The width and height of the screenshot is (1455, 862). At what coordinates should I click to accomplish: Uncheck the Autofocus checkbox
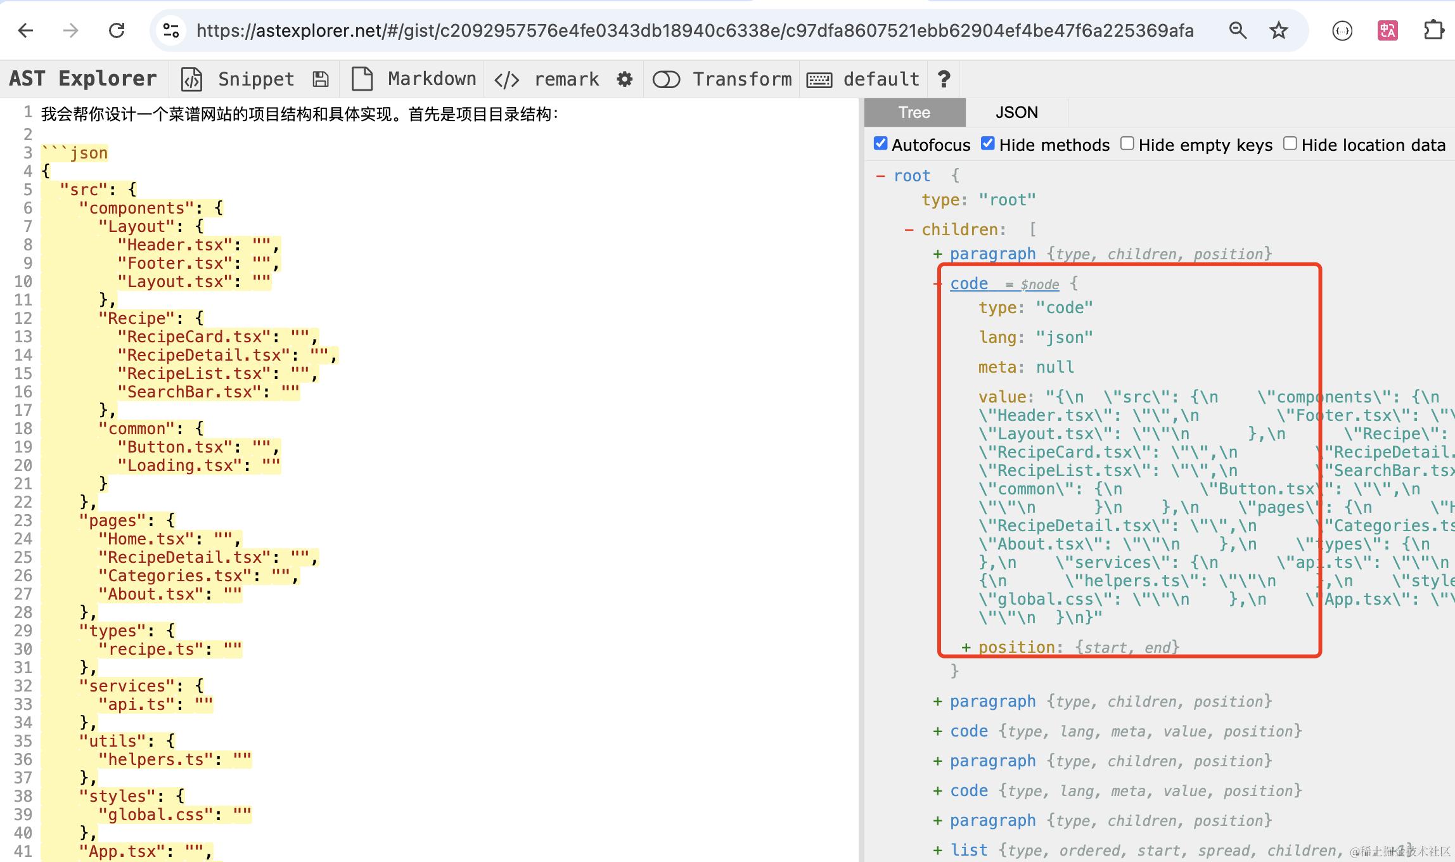click(881, 144)
